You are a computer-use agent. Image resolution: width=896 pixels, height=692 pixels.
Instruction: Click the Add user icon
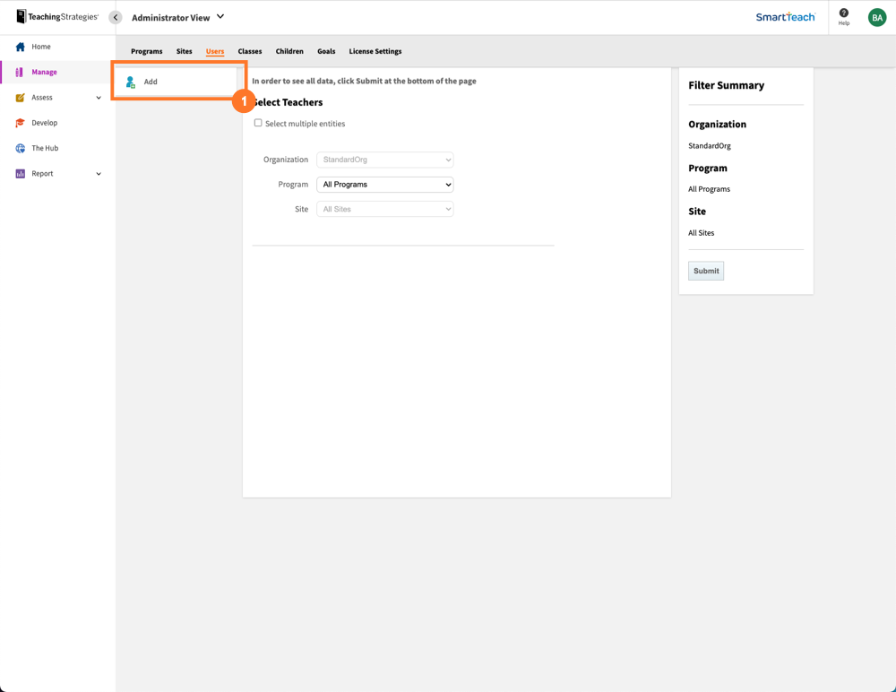point(133,81)
